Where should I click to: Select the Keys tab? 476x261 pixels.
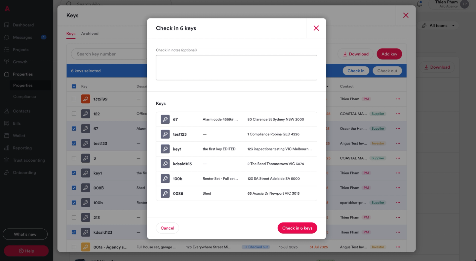pos(71,34)
